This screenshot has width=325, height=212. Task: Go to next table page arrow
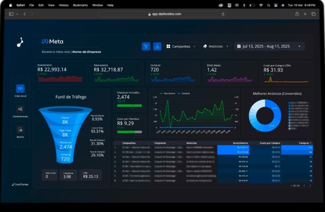coord(310,185)
